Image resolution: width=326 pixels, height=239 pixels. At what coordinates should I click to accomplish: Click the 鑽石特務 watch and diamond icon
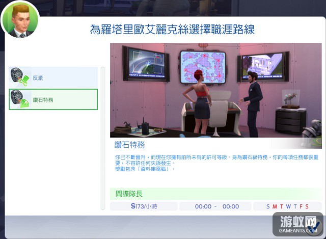tap(20, 99)
